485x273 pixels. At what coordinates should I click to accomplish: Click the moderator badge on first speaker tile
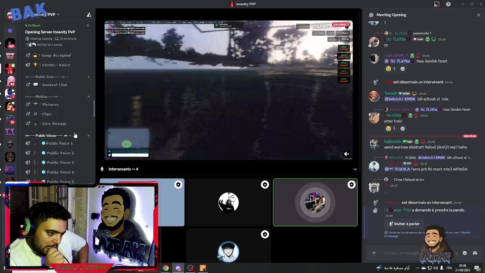(178, 185)
